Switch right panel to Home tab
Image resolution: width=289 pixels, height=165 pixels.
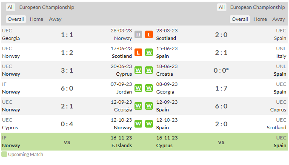(260, 19)
